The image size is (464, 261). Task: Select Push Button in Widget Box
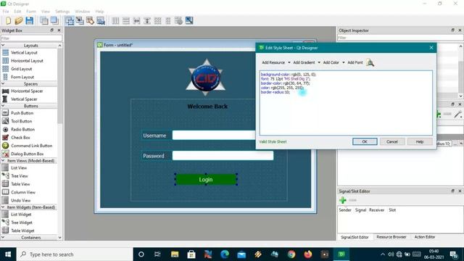(22, 113)
